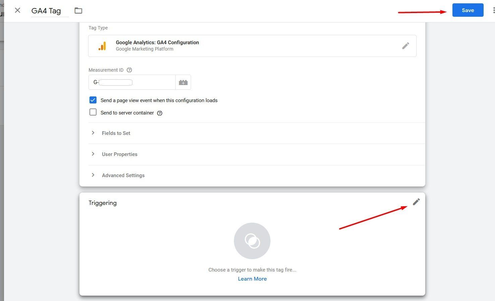Expand the Advanced Settings section
This screenshot has height=301, width=495.
coord(257,175)
